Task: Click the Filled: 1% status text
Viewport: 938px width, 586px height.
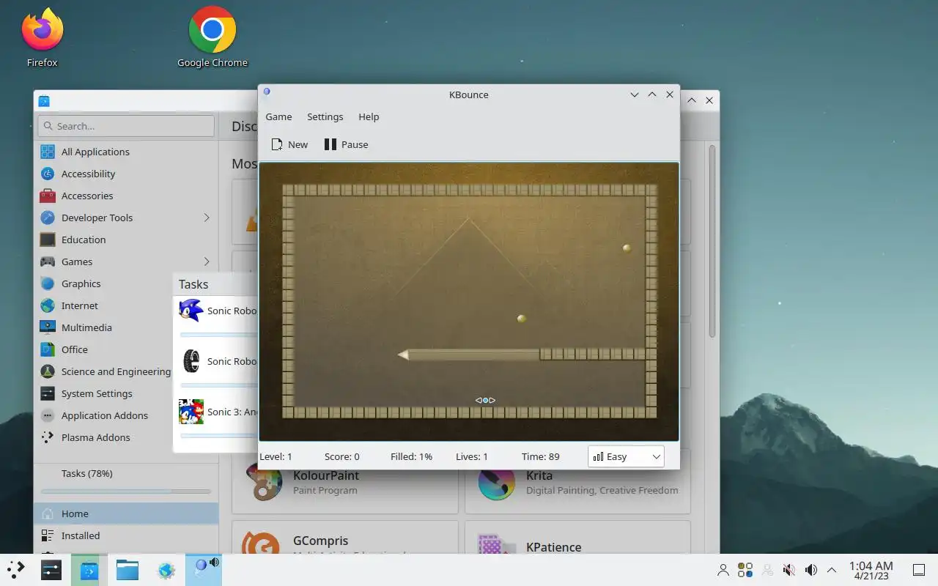Action: [411, 456]
